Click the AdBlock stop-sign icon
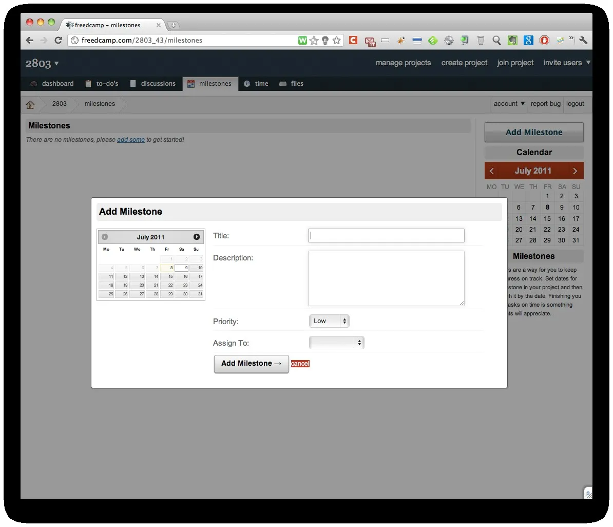Viewport: 613px width, 527px height. click(544, 40)
